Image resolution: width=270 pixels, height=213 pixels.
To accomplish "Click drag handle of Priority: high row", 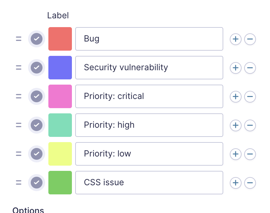I will (19, 125).
